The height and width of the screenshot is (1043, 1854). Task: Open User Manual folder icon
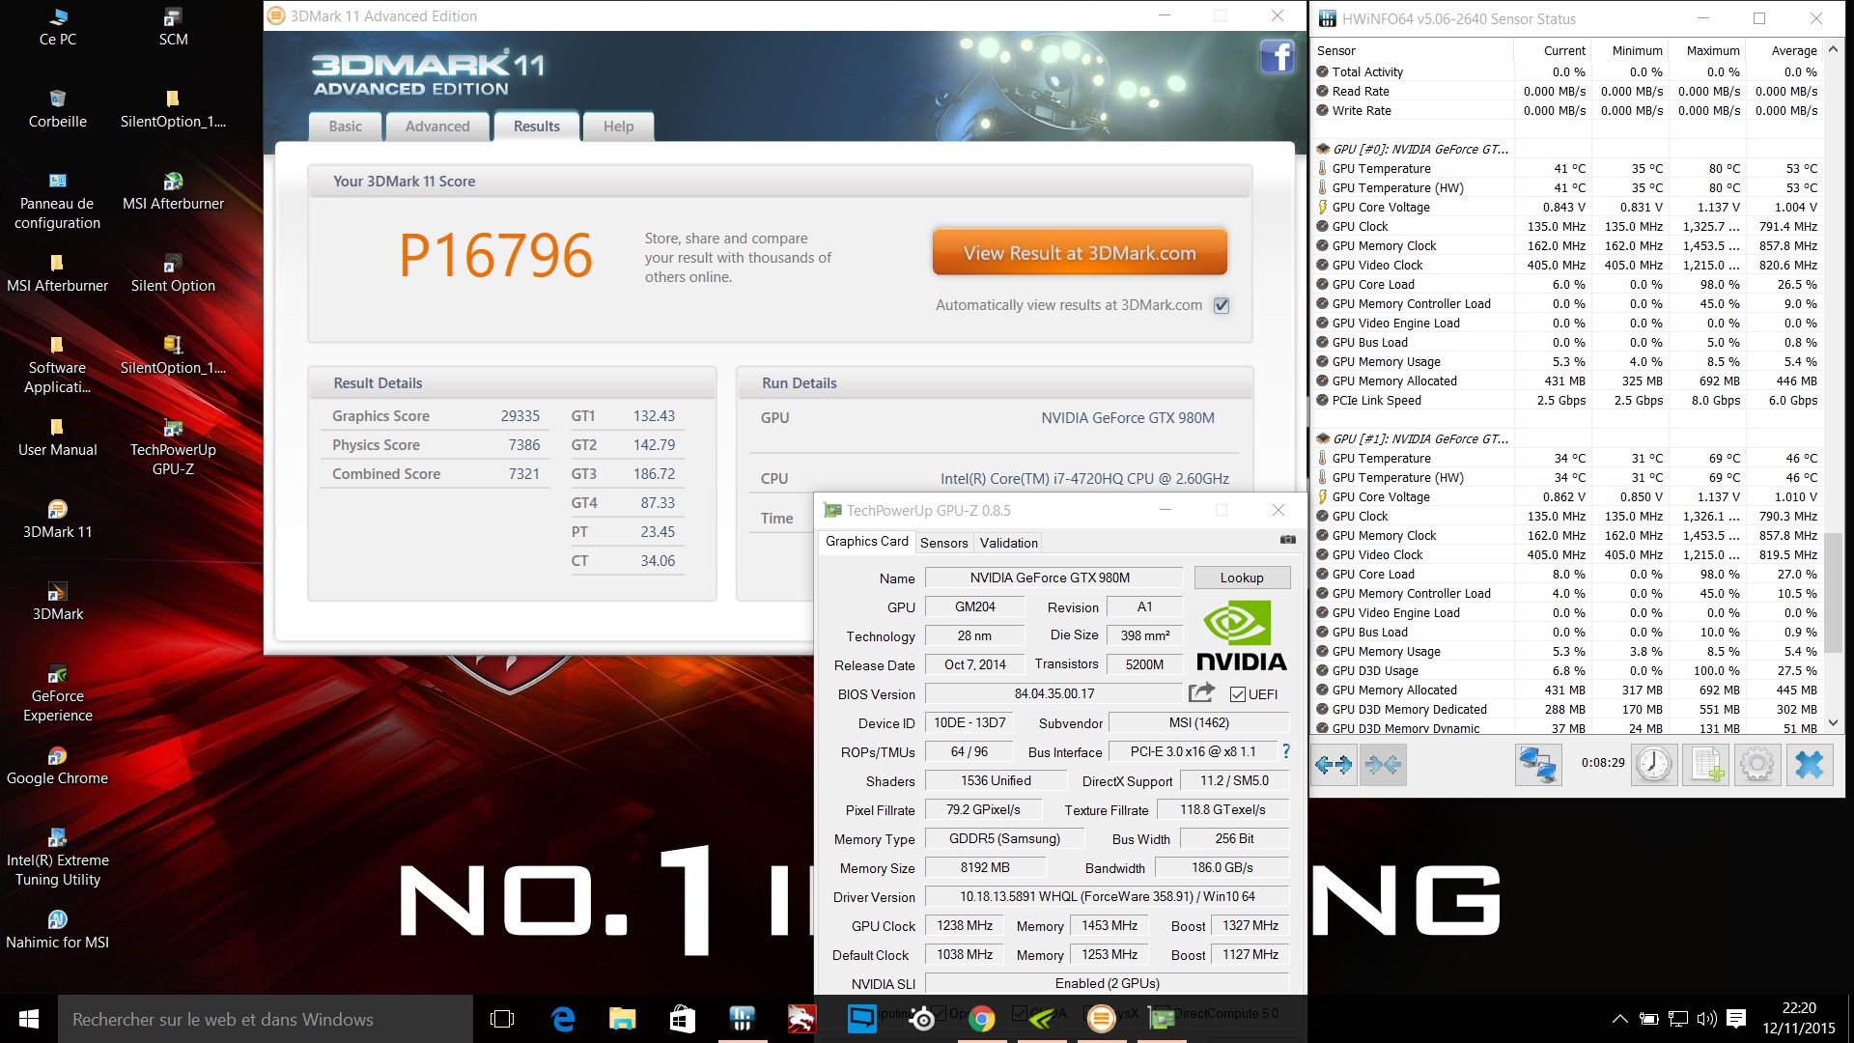58,437
